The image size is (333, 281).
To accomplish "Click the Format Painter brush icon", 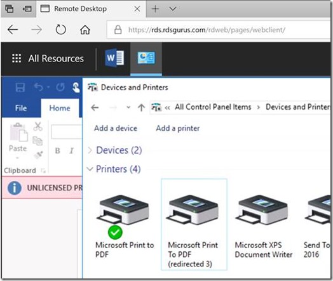I will pos(38,155).
